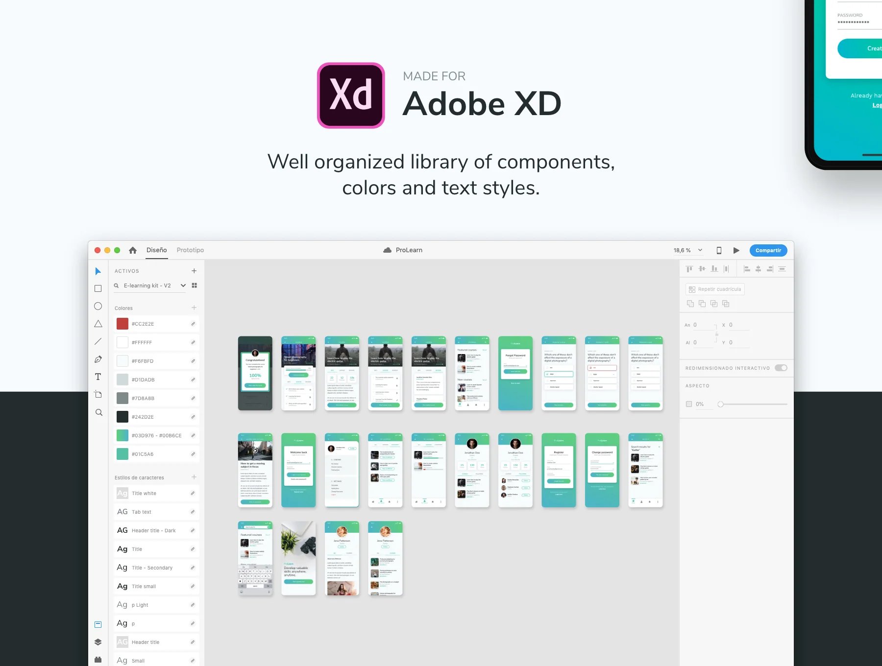The width and height of the screenshot is (882, 666).
Task: Select the Polygon triangle tool
Action: [x=98, y=324]
